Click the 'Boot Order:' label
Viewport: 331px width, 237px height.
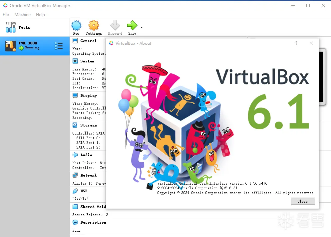pos(83,78)
